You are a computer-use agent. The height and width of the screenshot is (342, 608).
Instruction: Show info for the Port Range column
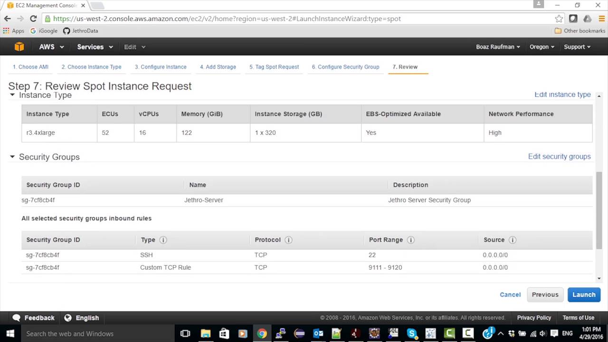tap(410, 240)
